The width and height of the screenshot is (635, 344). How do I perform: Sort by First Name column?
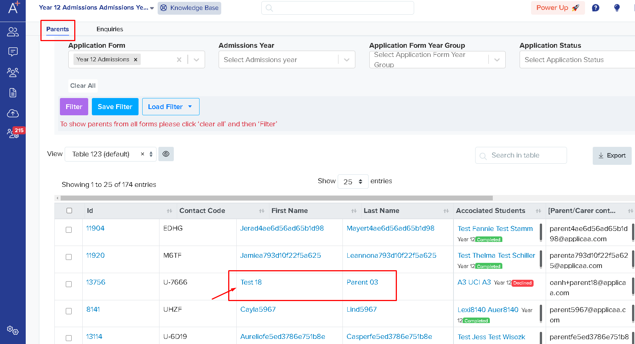[x=354, y=211]
